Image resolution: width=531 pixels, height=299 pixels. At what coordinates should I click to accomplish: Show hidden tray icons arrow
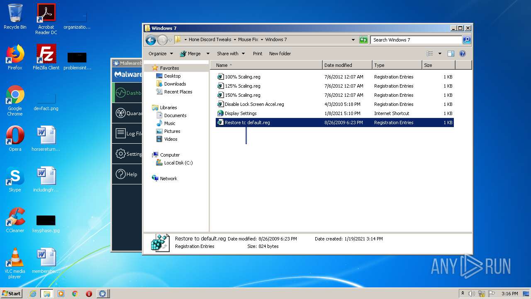click(463, 294)
